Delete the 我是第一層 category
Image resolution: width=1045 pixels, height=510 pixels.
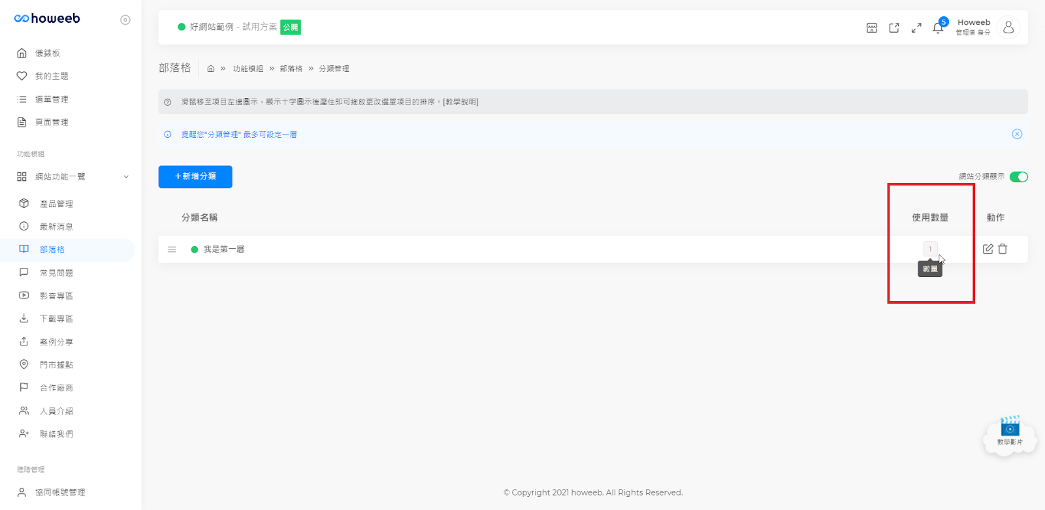(x=1003, y=249)
